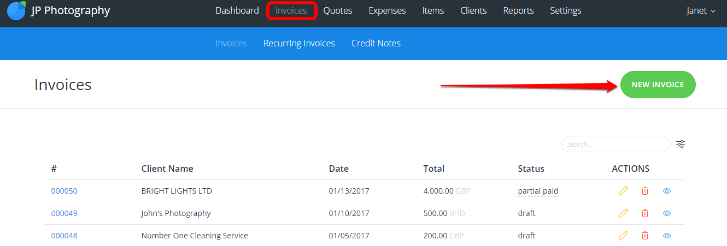Select the Invoices sub-tab
The width and height of the screenshot is (727, 246).
tap(231, 43)
